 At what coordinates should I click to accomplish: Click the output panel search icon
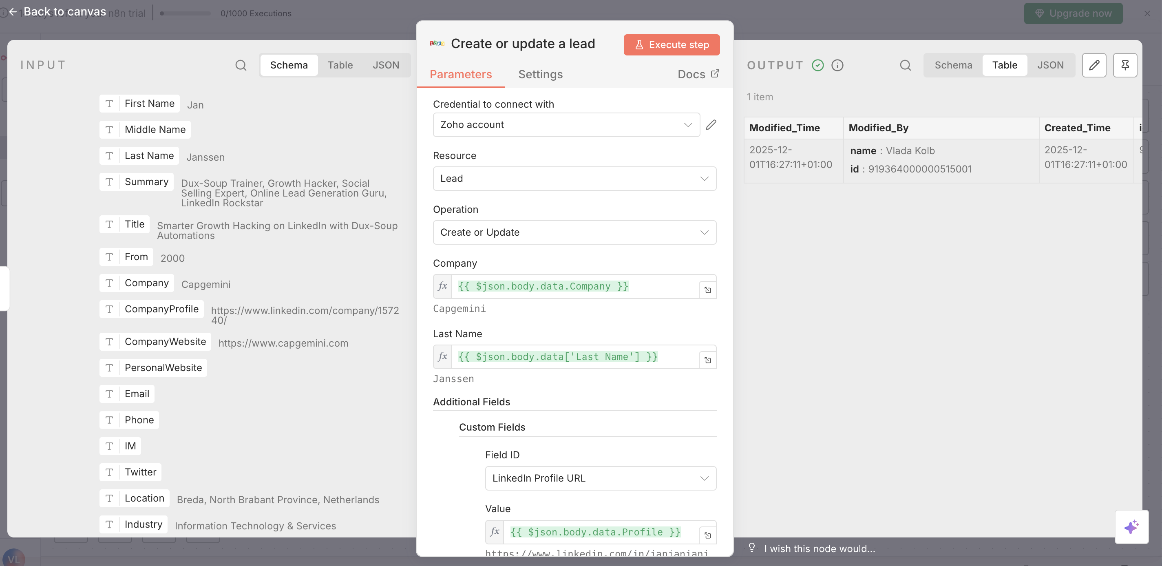pos(905,65)
